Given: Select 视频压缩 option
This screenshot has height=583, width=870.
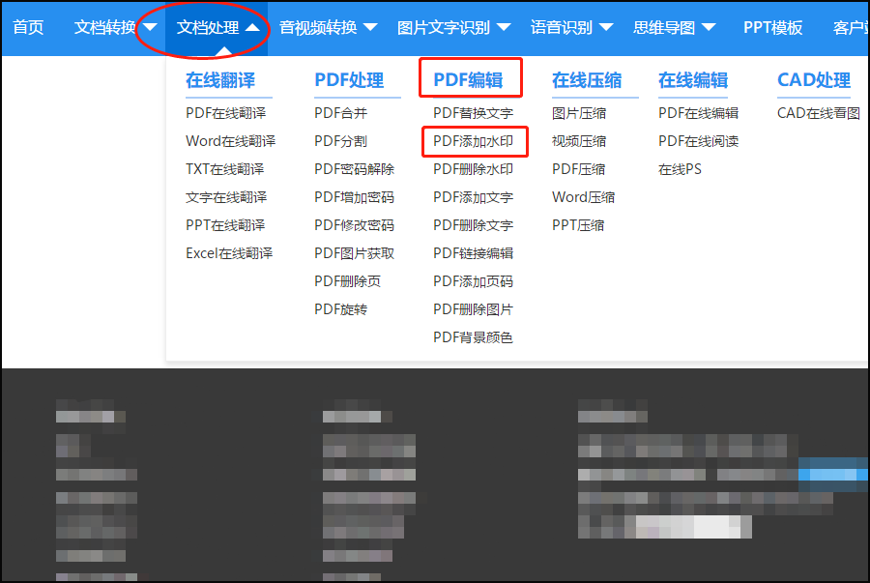Looking at the screenshot, I should coord(579,141).
